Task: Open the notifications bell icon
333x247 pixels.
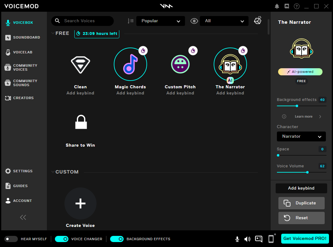Action: [277, 6]
